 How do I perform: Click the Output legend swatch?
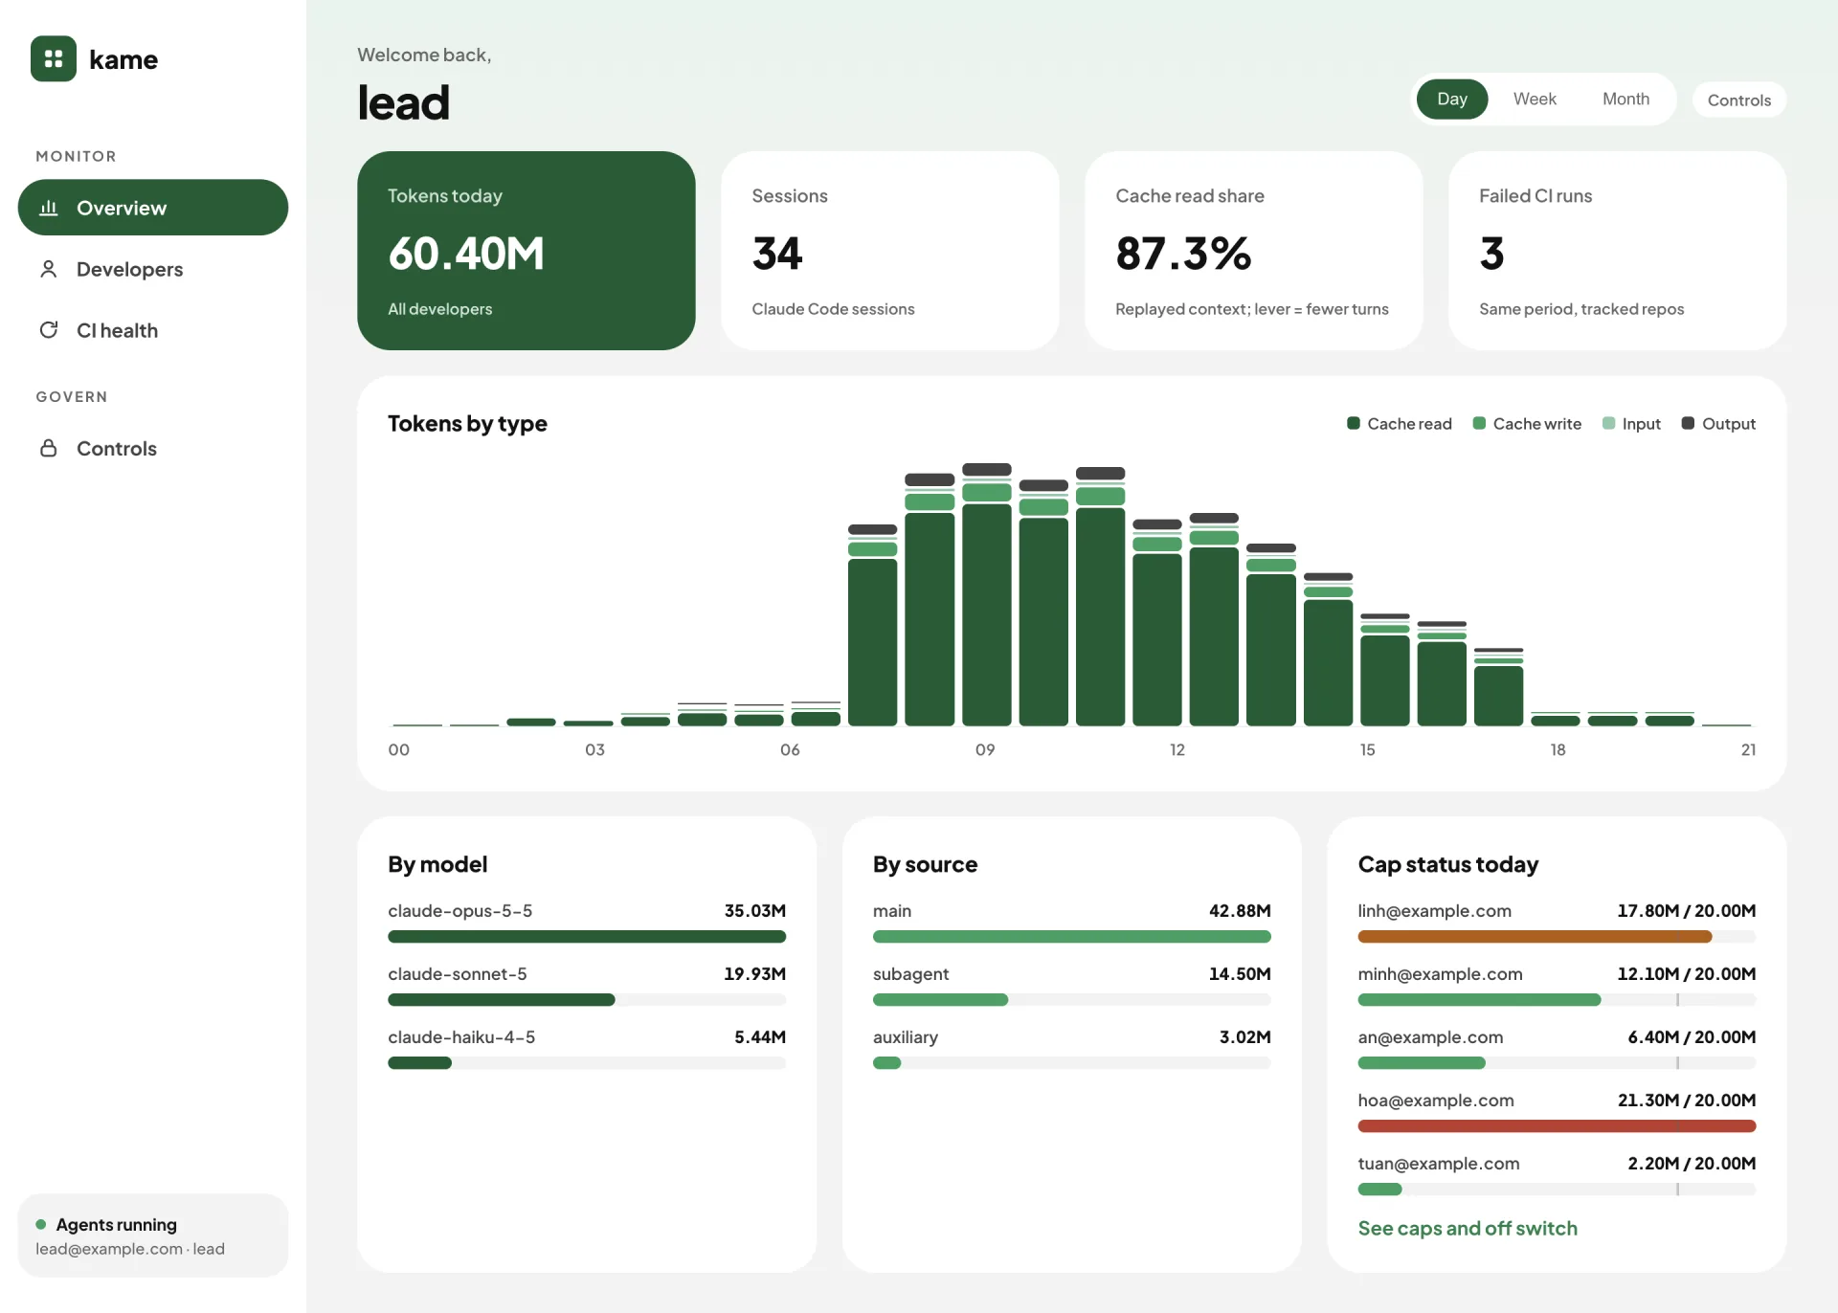[x=1688, y=423]
